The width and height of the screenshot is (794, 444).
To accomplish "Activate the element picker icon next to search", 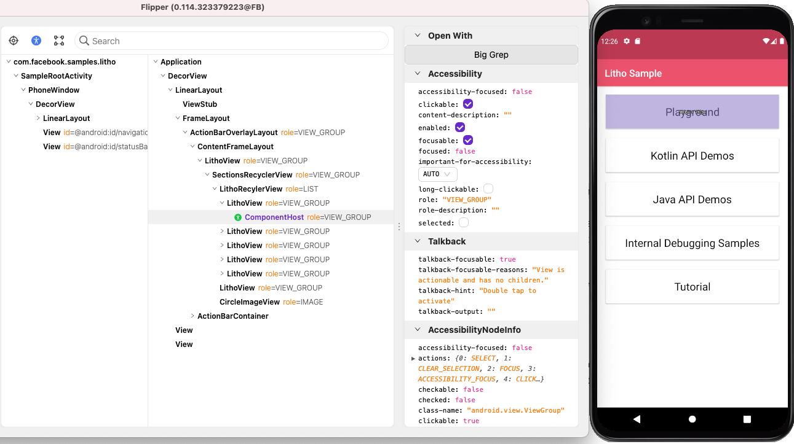I will tap(59, 40).
